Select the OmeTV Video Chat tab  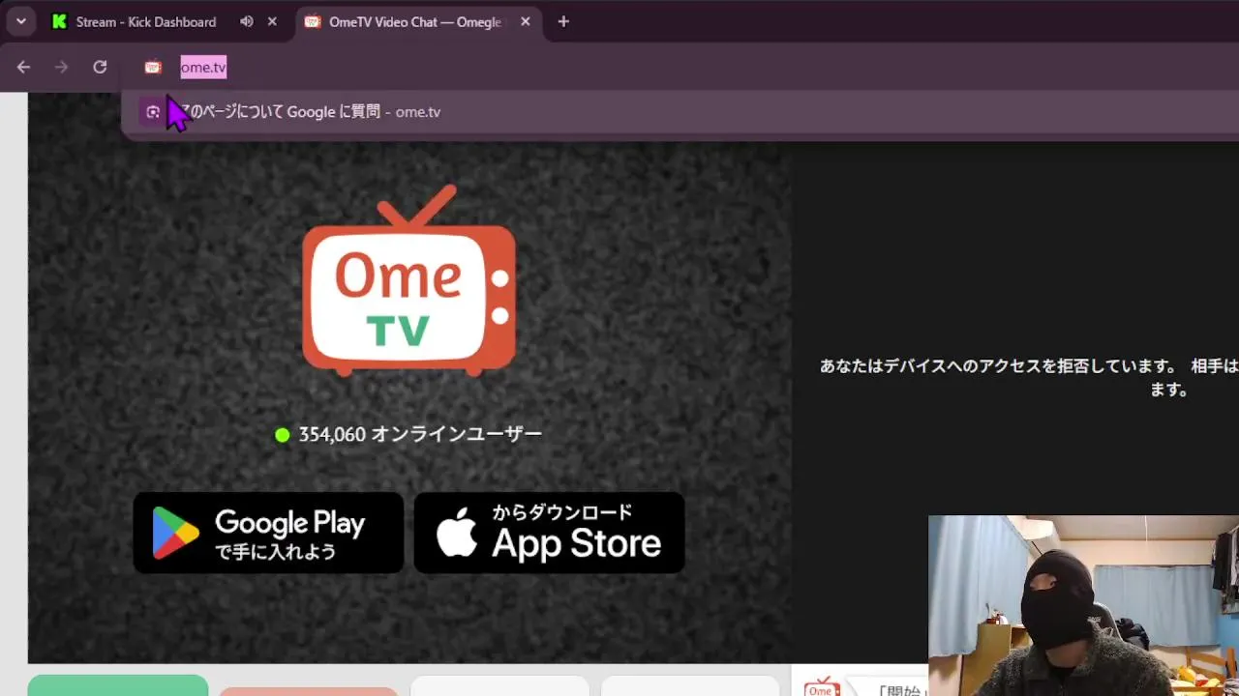pos(418,21)
